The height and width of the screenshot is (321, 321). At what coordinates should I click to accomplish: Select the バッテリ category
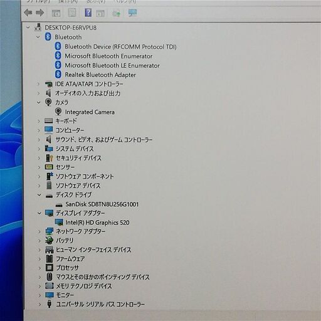point(65,241)
